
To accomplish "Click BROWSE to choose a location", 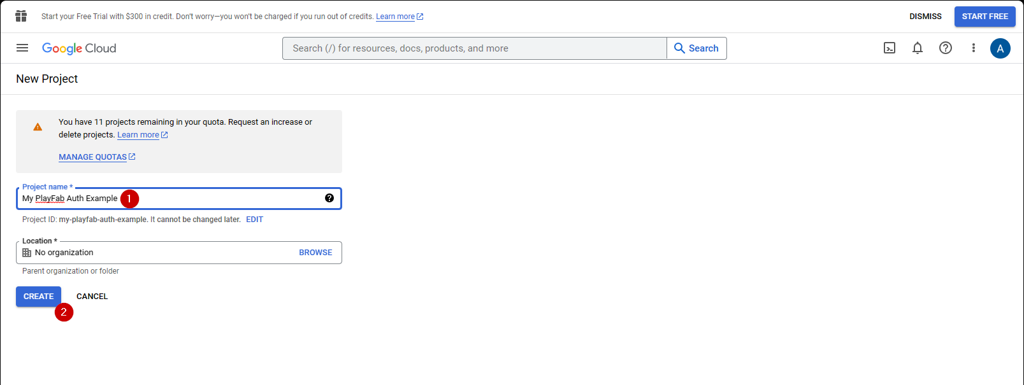I will point(315,252).
